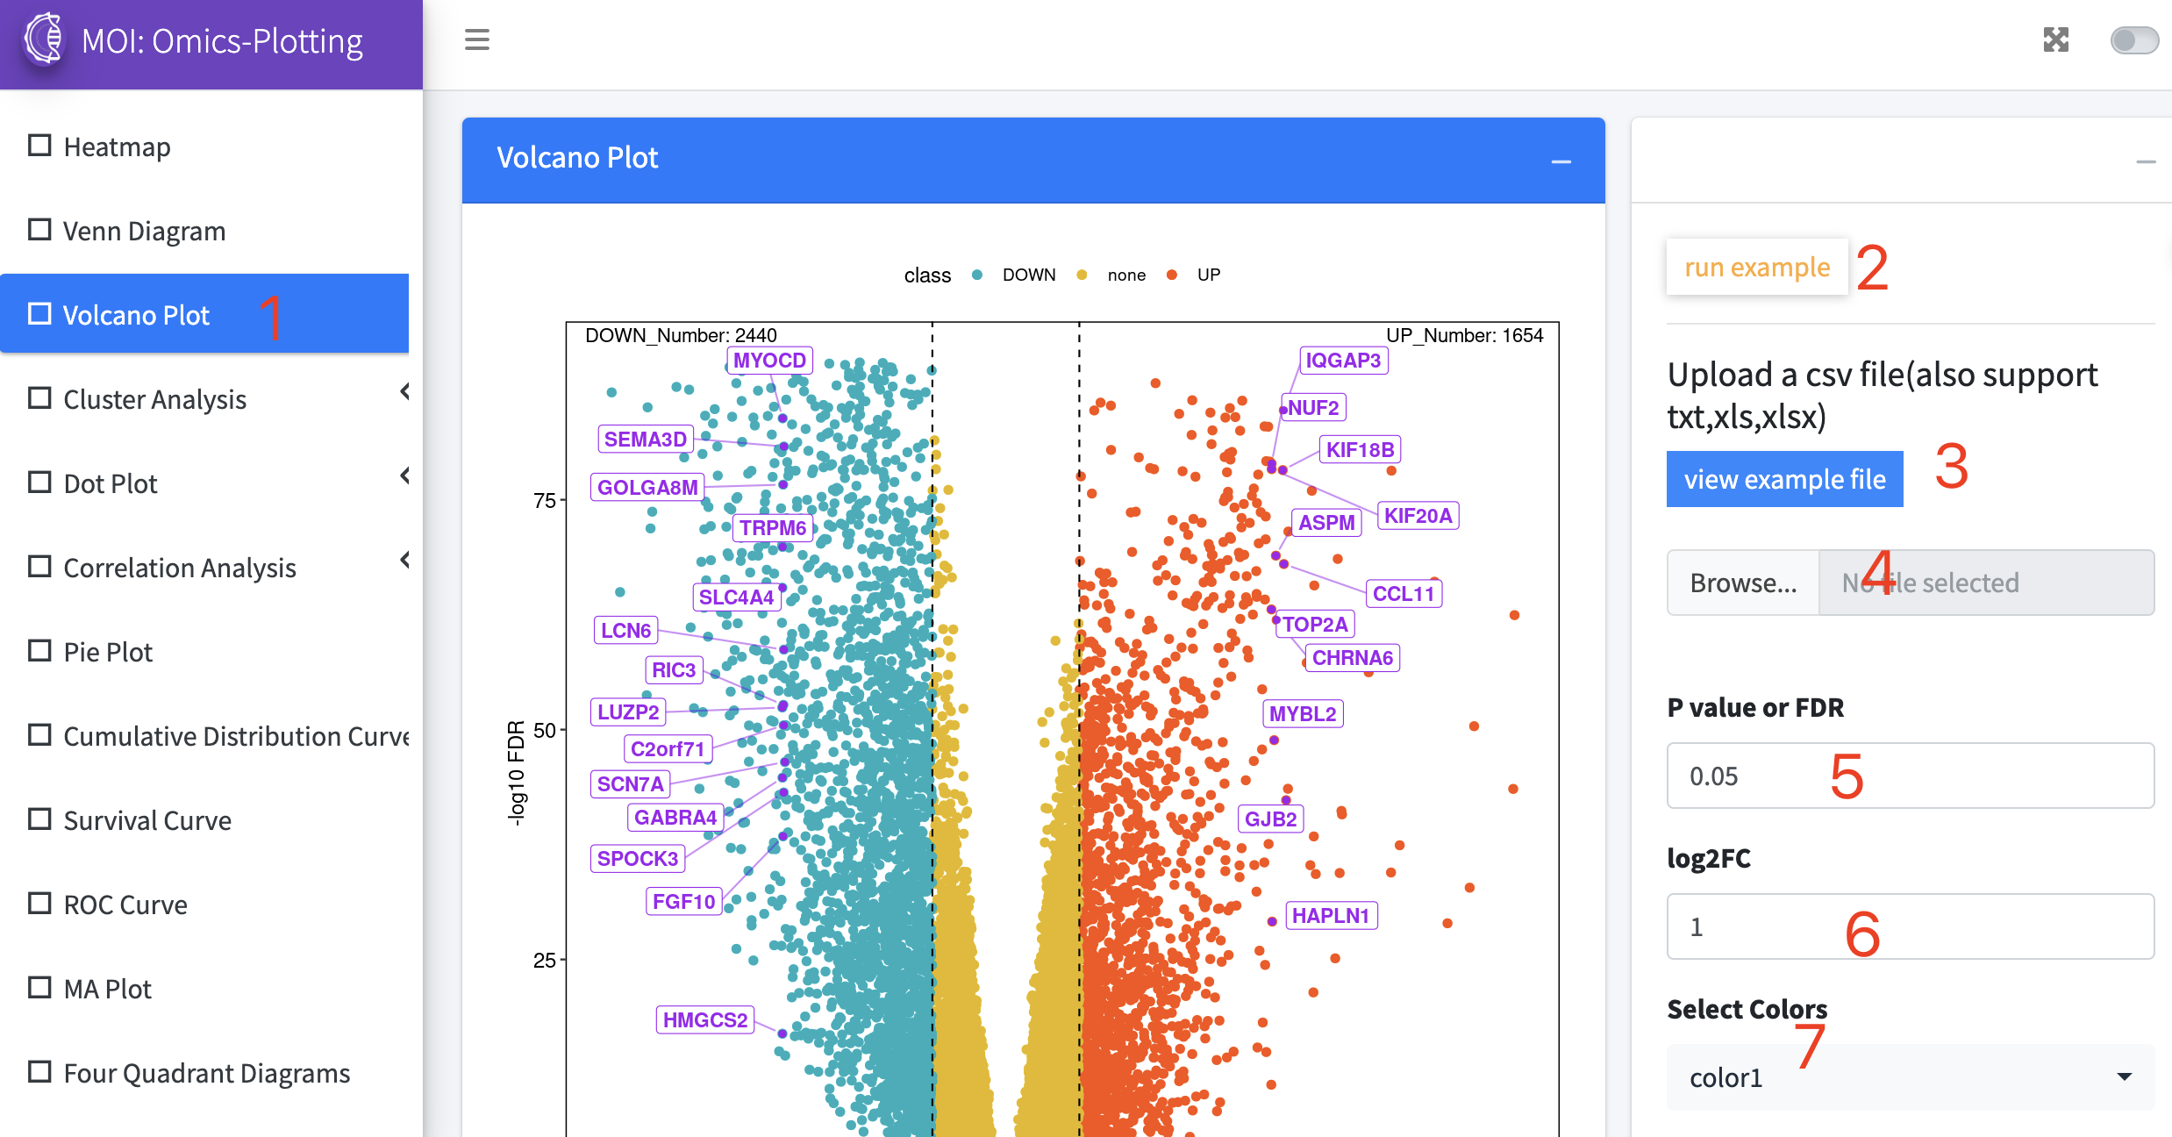
Task: Click the HMGCS2 gene label
Action: point(705,1020)
